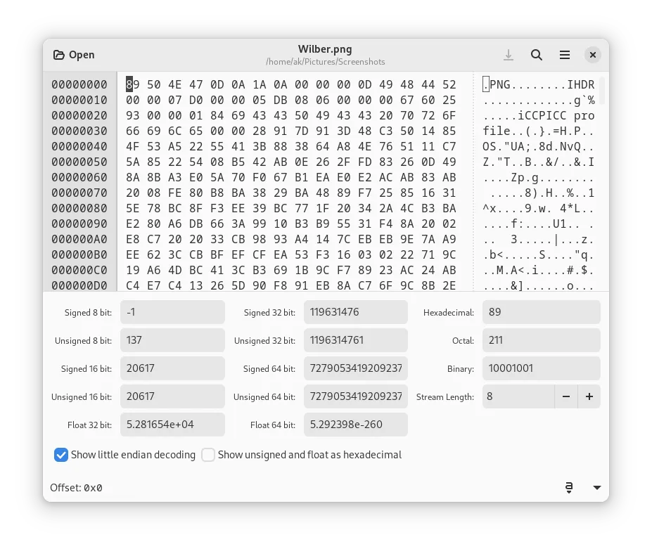Click the Stream Length value field

point(518,396)
